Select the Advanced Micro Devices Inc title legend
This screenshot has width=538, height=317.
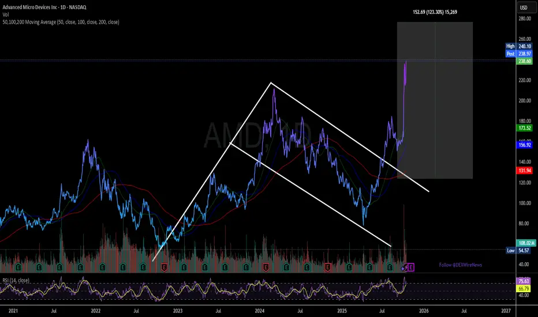tap(44, 7)
